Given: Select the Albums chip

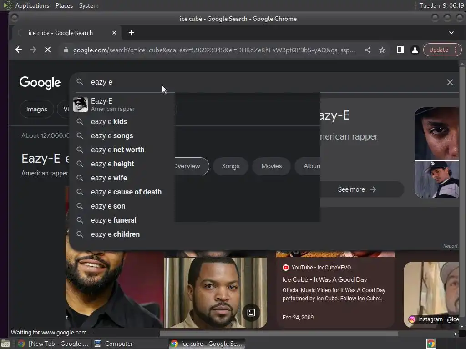Looking at the screenshot, I should [309, 166].
